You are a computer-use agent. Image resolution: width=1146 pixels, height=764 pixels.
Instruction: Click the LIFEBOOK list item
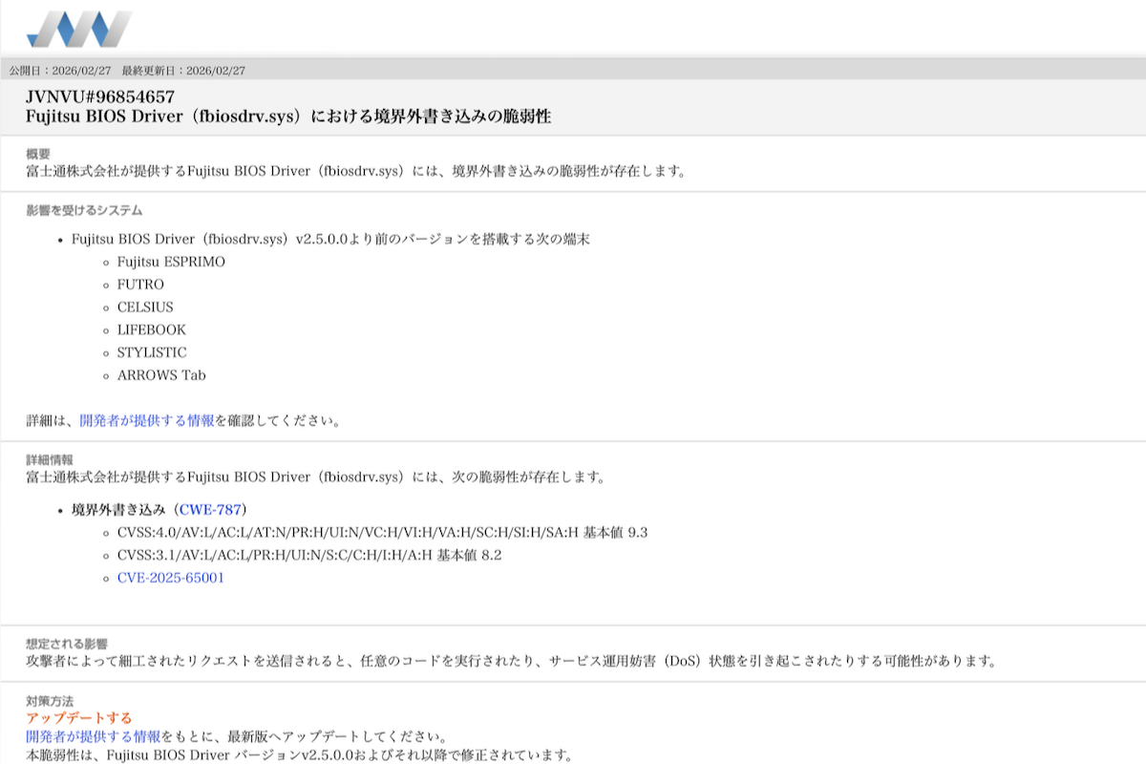(x=152, y=329)
